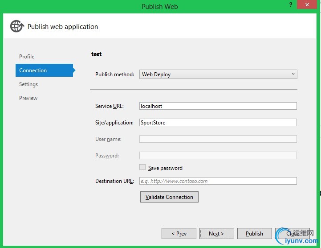Click the 'Publish method:' label

pyautogui.click(x=115, y=74)
